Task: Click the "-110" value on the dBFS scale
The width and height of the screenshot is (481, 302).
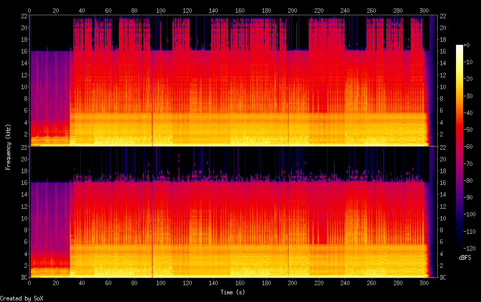Action: tap(470, 231)
